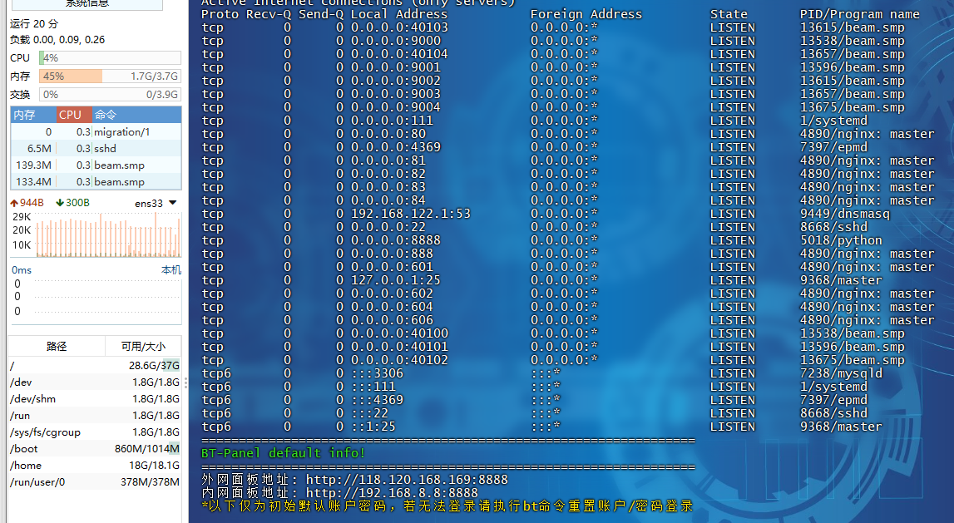
Task: Click the 192.168.122.1:53 local address
Action: coord(411,214)
